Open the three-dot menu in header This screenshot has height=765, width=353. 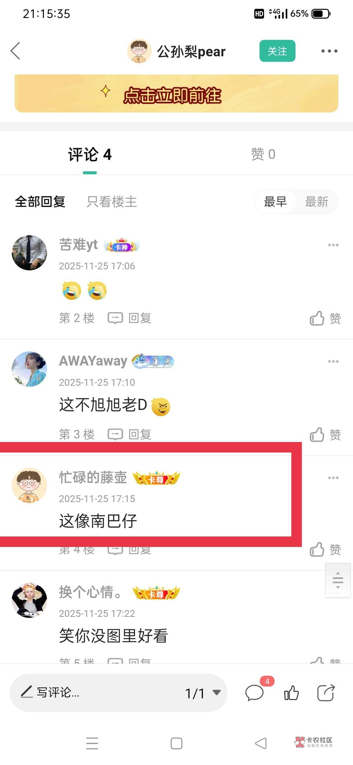[329, 51]
